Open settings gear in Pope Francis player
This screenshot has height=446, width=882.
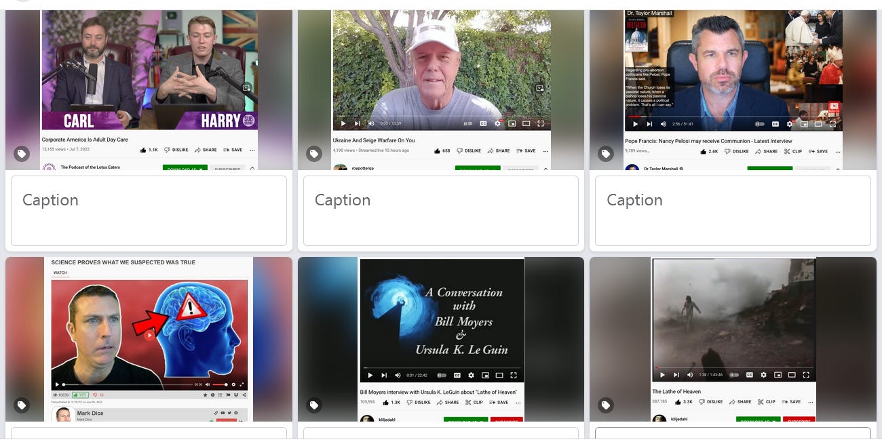[x=790, y=124]
